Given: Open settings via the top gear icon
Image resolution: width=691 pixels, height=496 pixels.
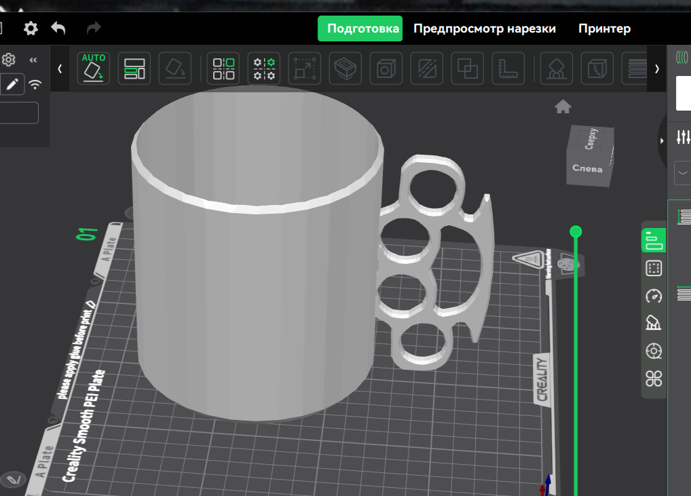Looking at the screenshot, I should click(x=31, y=28).
